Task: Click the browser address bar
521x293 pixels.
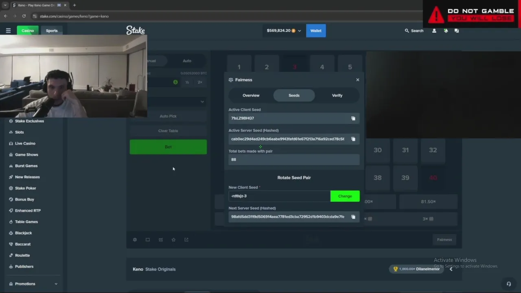Action: coord(228,16)
